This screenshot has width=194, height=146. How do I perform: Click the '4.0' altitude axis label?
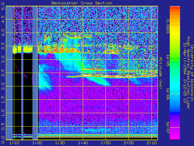pos(3,33)
